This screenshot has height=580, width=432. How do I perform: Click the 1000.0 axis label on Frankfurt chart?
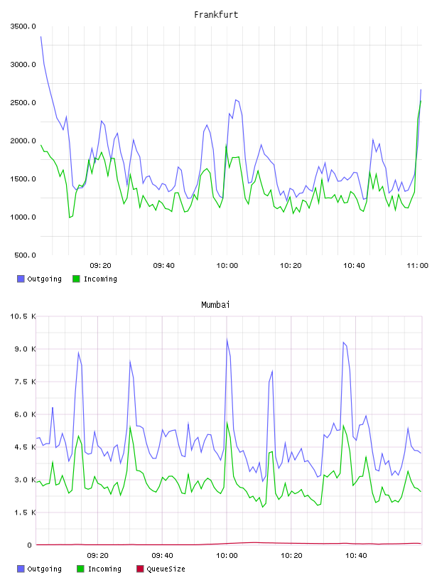point(23,217)
